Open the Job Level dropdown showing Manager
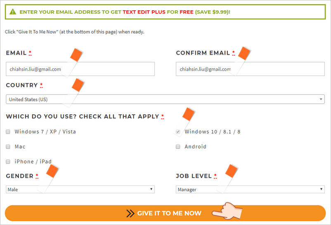The image size is (331, 225). pos(250,190)
